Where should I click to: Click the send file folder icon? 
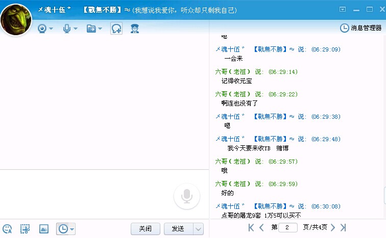click(x=91, y=29)
